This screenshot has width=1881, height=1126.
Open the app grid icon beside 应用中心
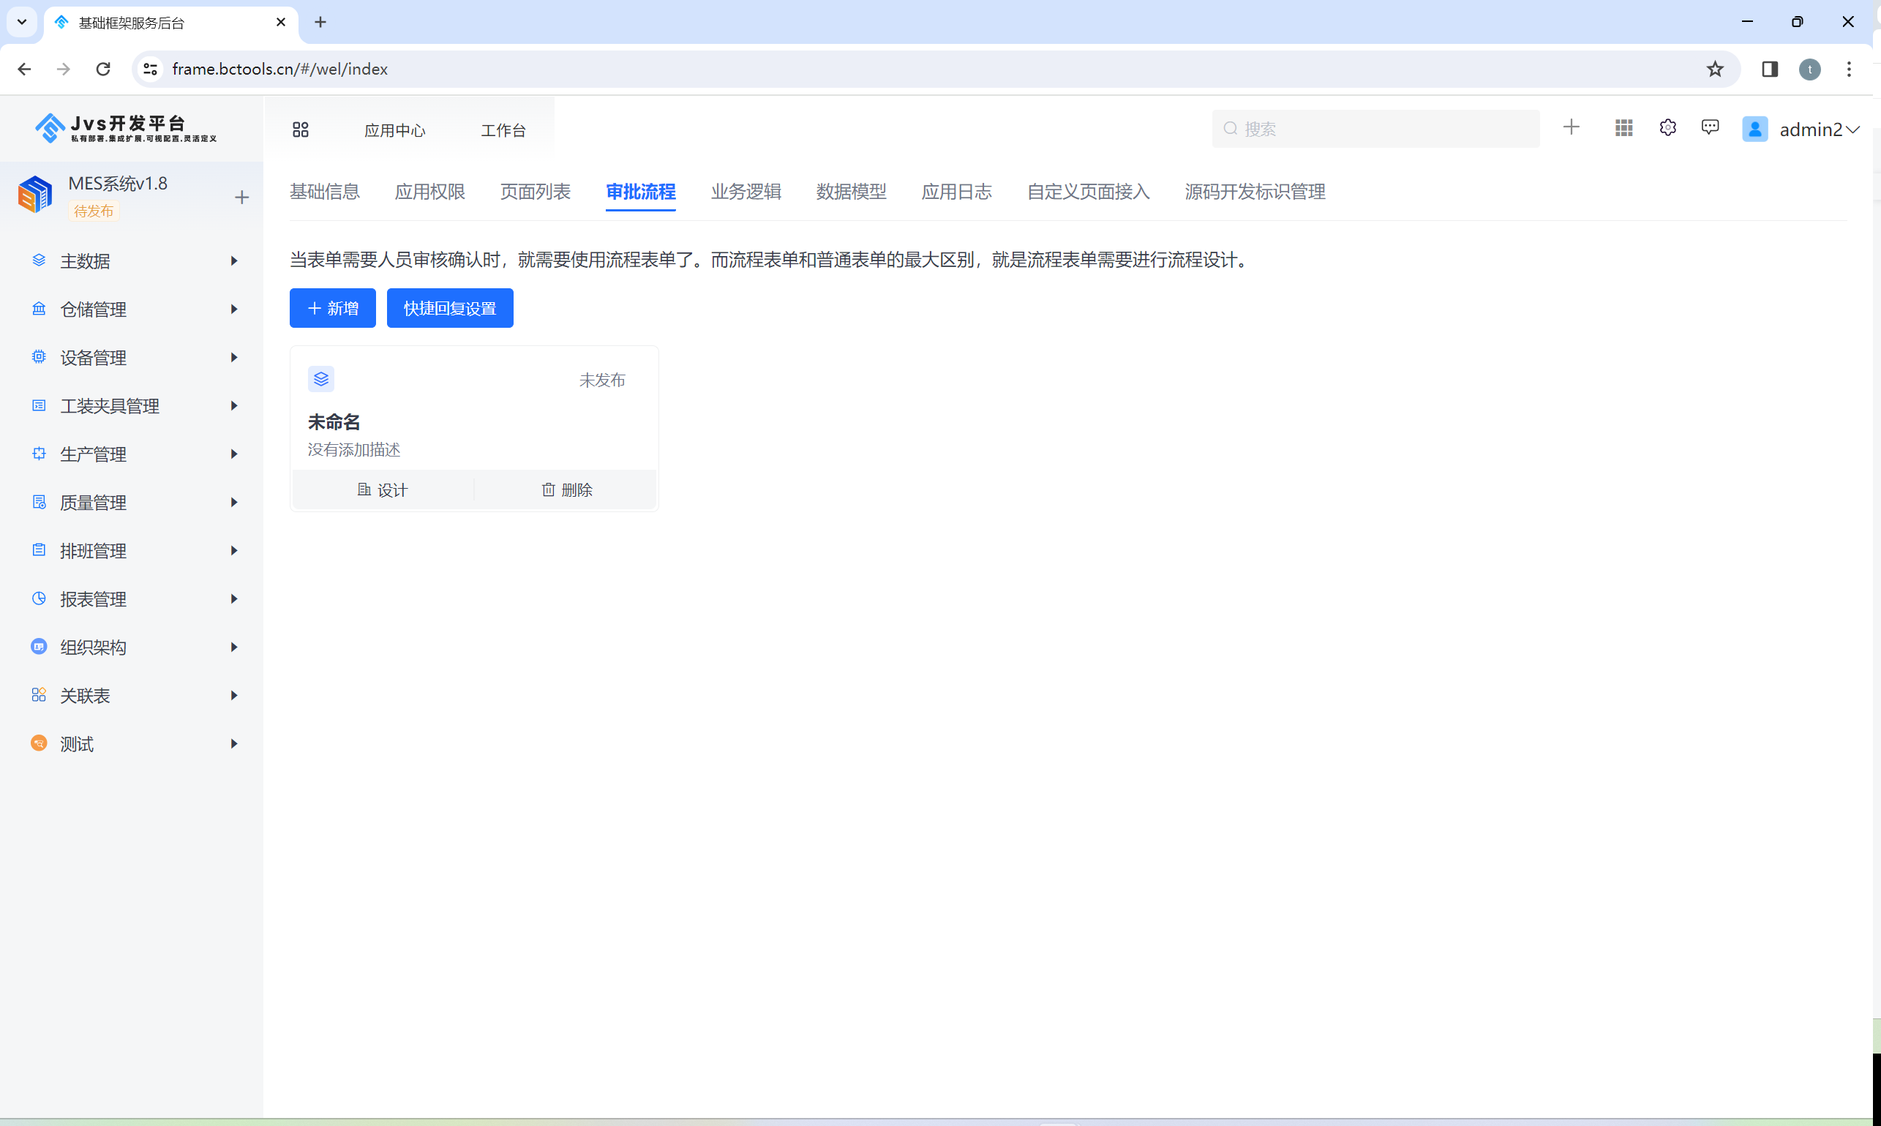click(301, 130)
